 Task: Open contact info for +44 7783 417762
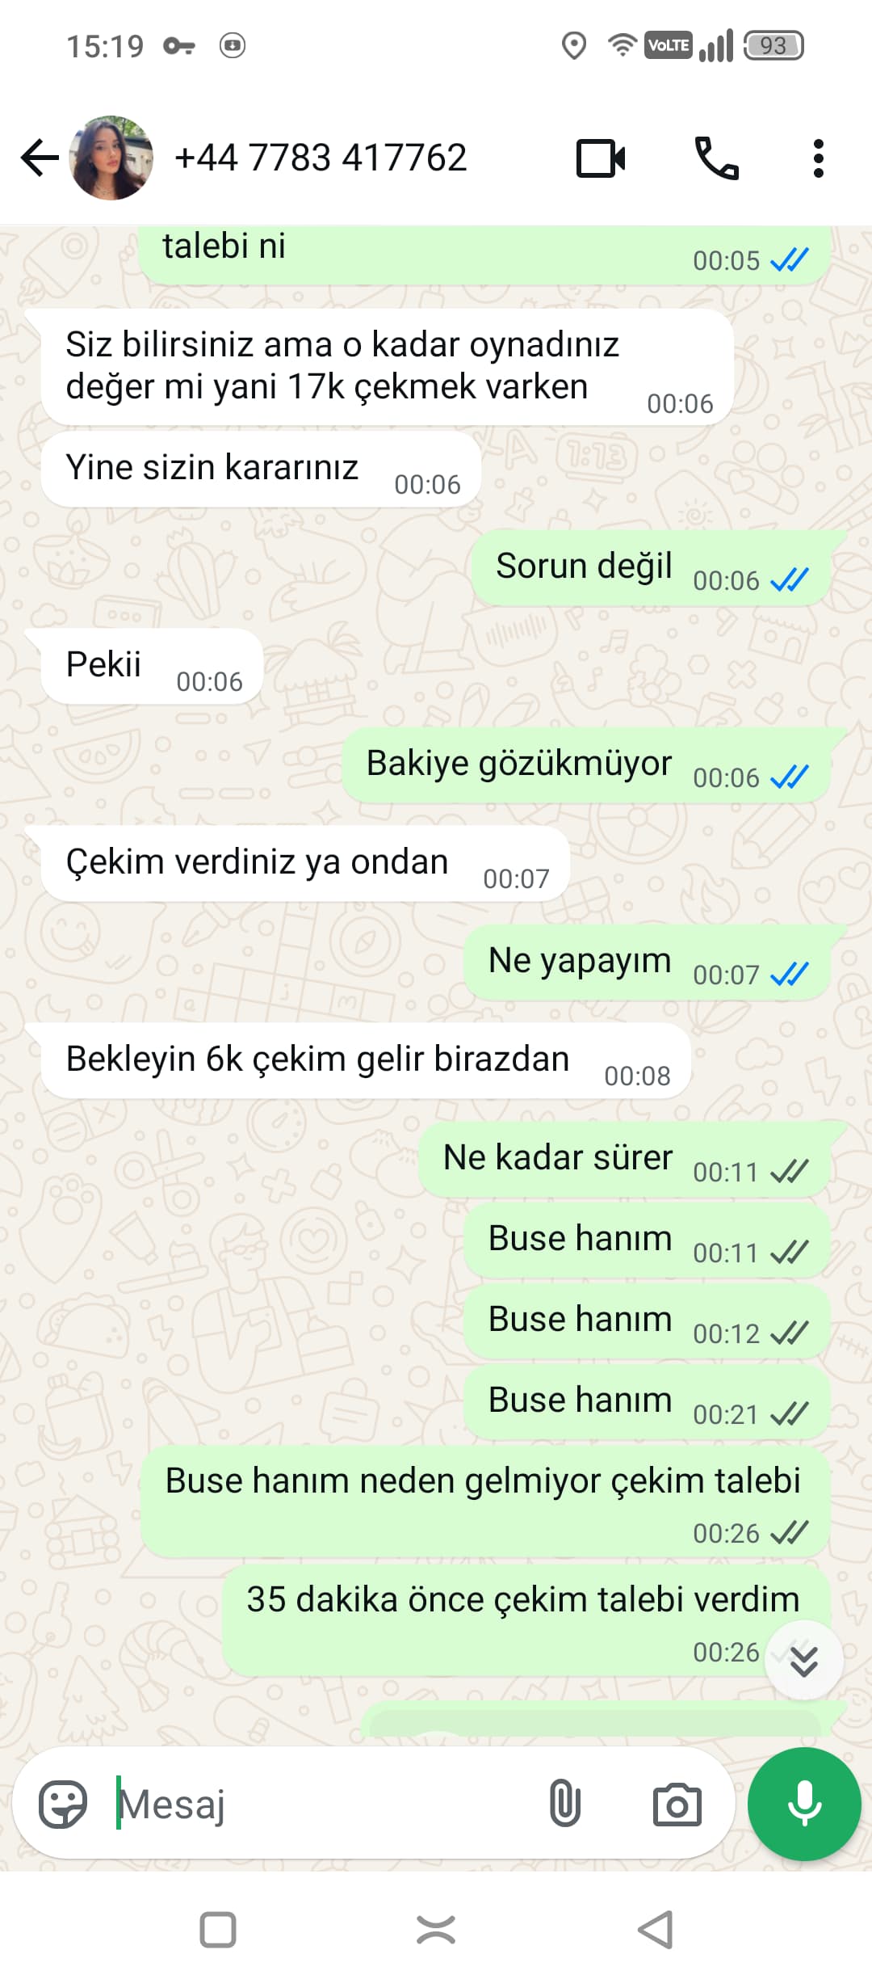(x=321, y=158)
